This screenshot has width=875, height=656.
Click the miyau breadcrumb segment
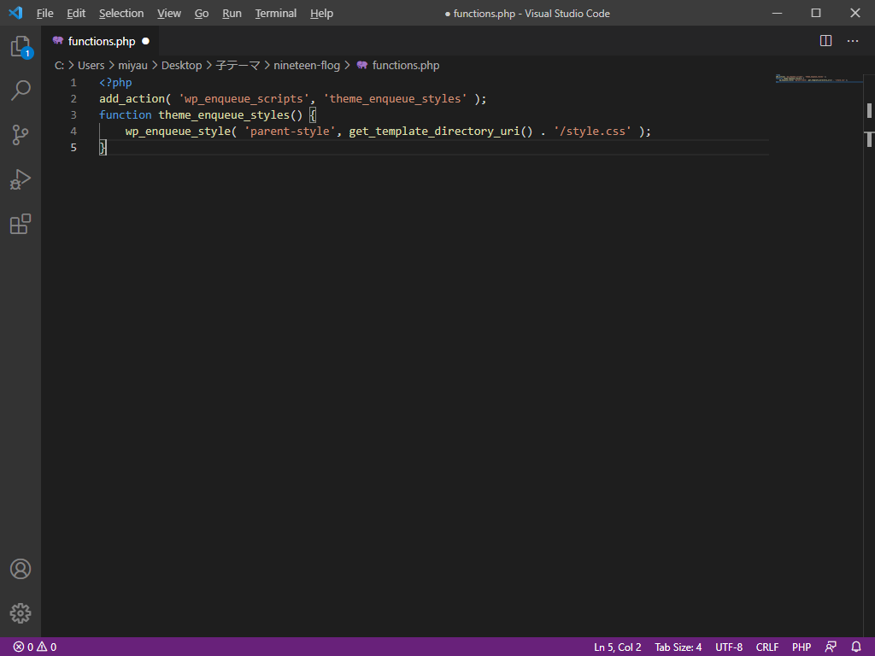132,65
